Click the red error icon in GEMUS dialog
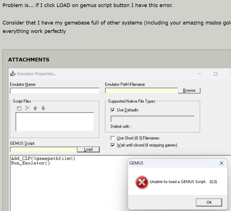The image size is (231, 211). tap(142, 182)
